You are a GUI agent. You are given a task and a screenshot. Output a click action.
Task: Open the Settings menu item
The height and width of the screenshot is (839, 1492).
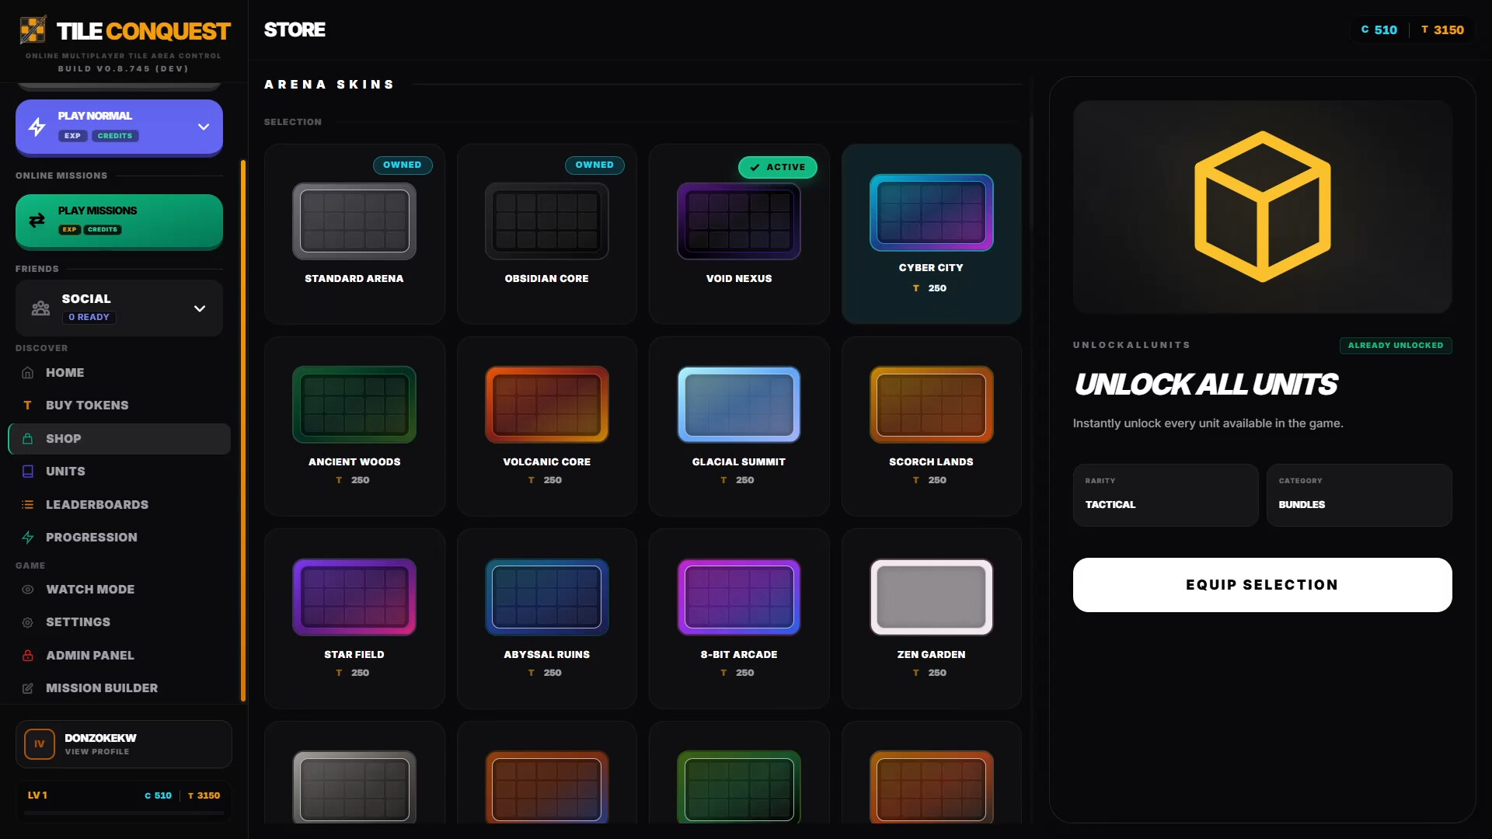(120, 622)
